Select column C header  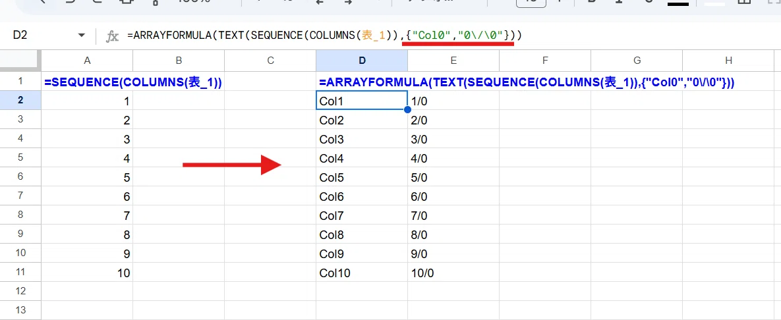point(270,60)
